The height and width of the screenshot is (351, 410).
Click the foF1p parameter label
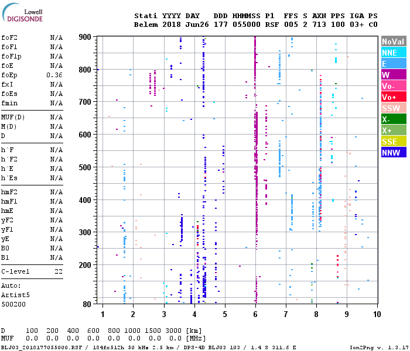[11, 56]
